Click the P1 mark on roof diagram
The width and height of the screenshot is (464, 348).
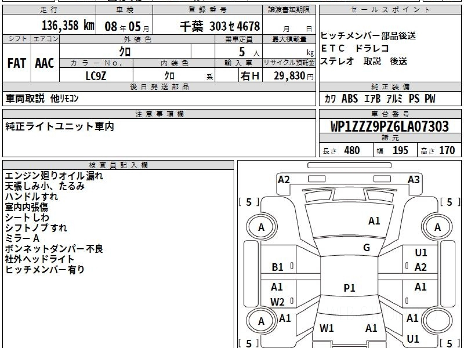click(350, 288)
